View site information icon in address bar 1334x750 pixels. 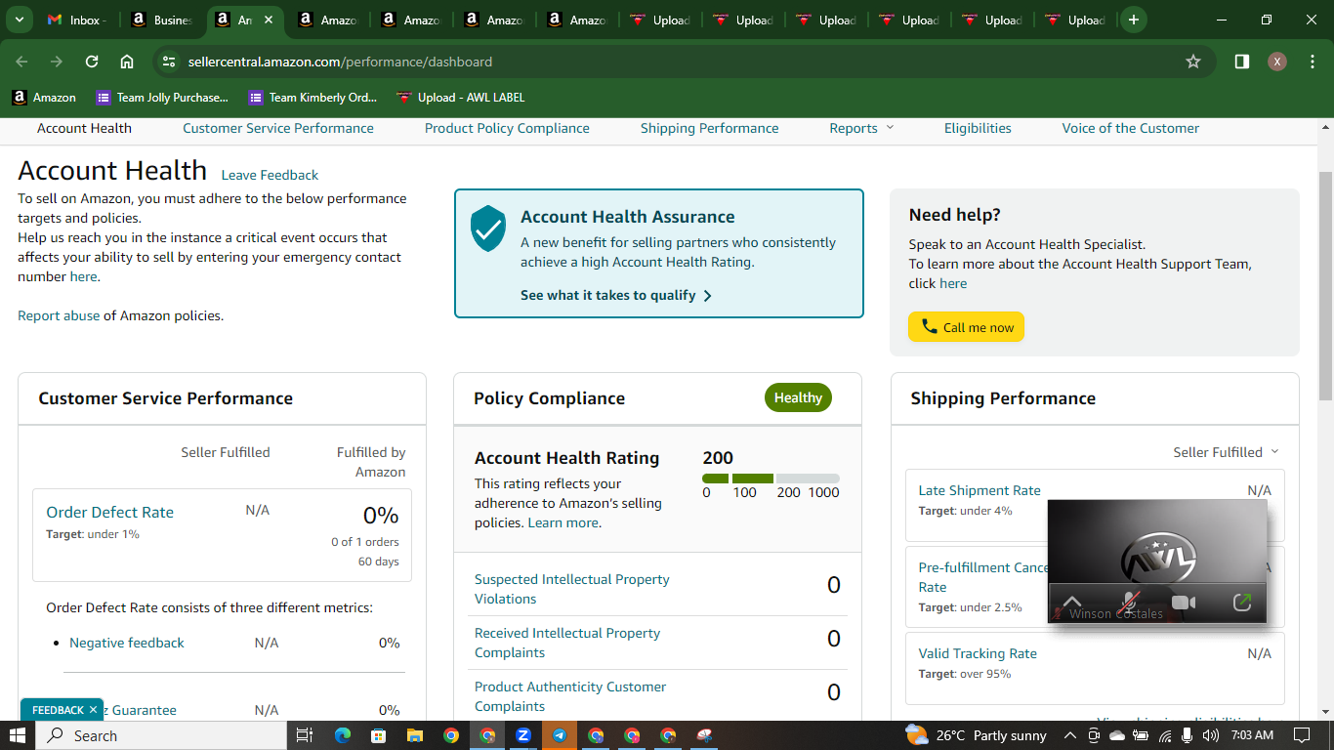(x=169, y=62)
